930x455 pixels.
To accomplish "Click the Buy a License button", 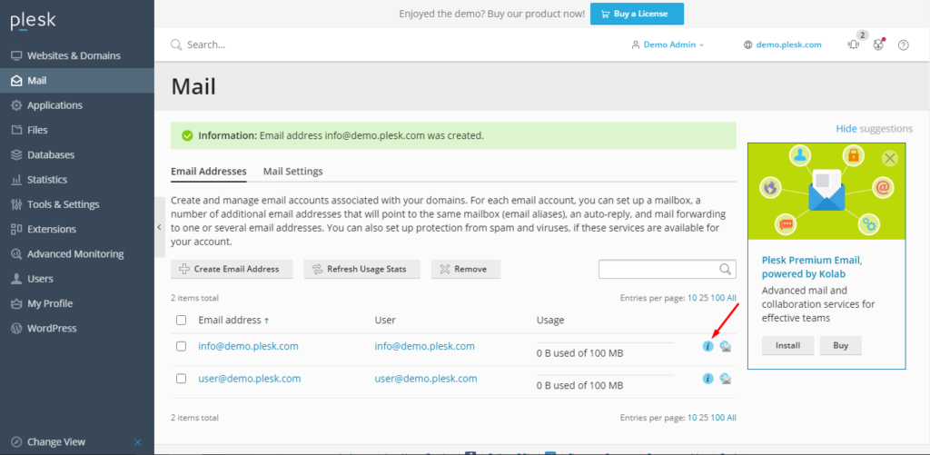I will [637, 14].
